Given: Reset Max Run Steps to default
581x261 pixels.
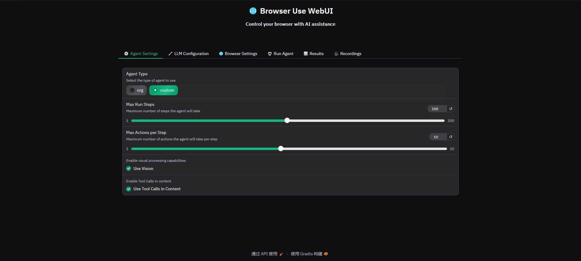Looking at the screenshot, I should (x=451, y=109).
